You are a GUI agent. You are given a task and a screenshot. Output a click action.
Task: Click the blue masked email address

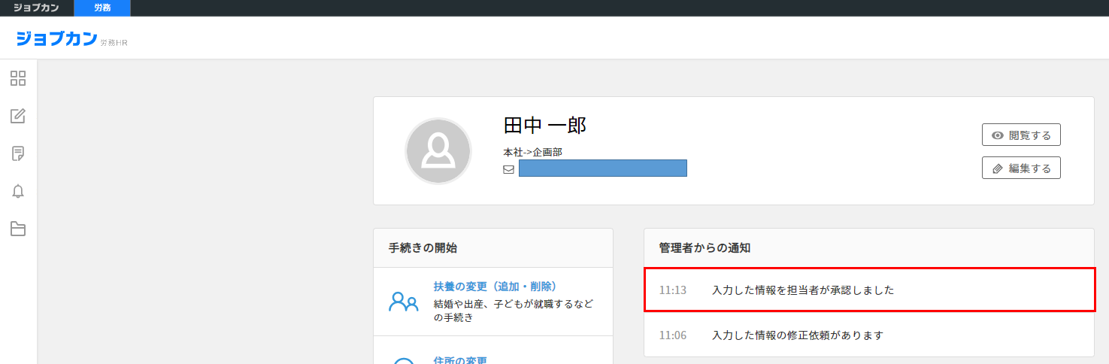click(602, 168)
